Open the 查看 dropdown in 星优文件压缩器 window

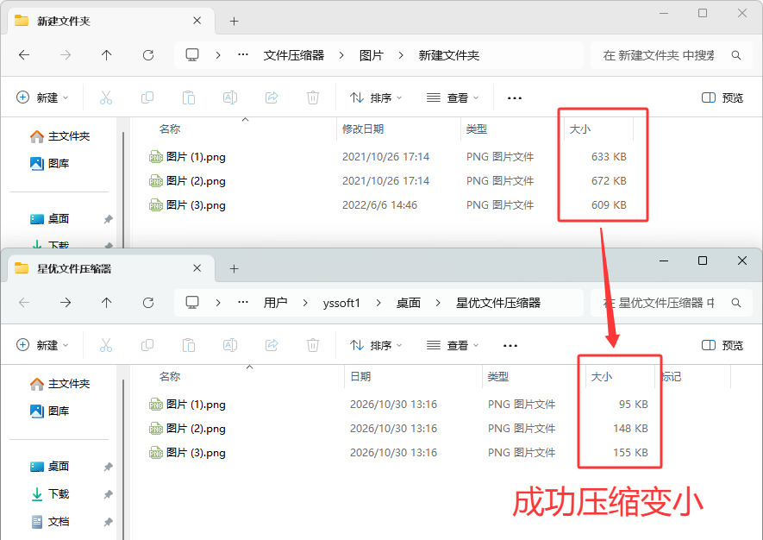pyautogui.click(x=453, y=345)
